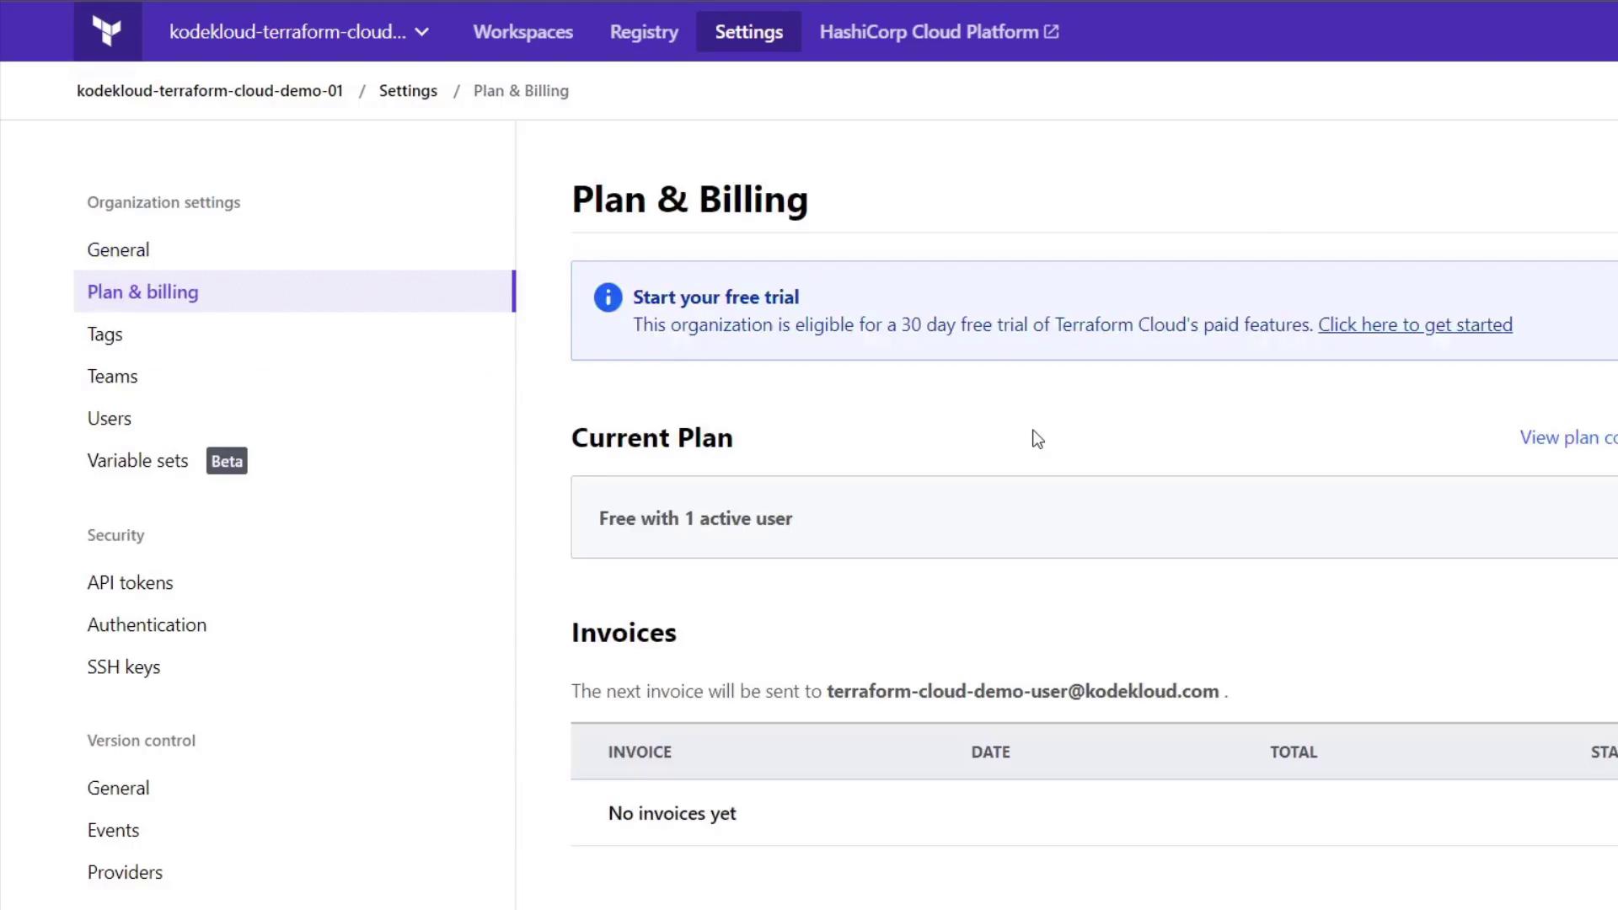Image resolution: width=1618 pixels, height=910 pixels.
Task: Open the 'Click here to get started' trial link
Action: coord(1415,324)
